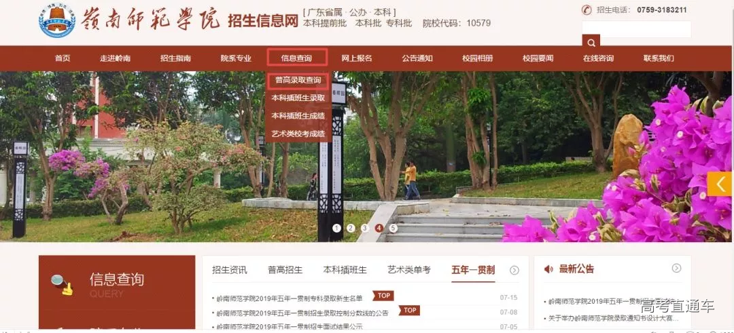Choose 艺术类校考成绩 from the dropdown

coord(298,134)
